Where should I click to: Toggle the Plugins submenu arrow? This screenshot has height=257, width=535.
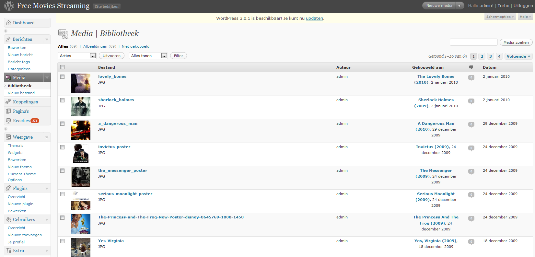click(47, 189)
